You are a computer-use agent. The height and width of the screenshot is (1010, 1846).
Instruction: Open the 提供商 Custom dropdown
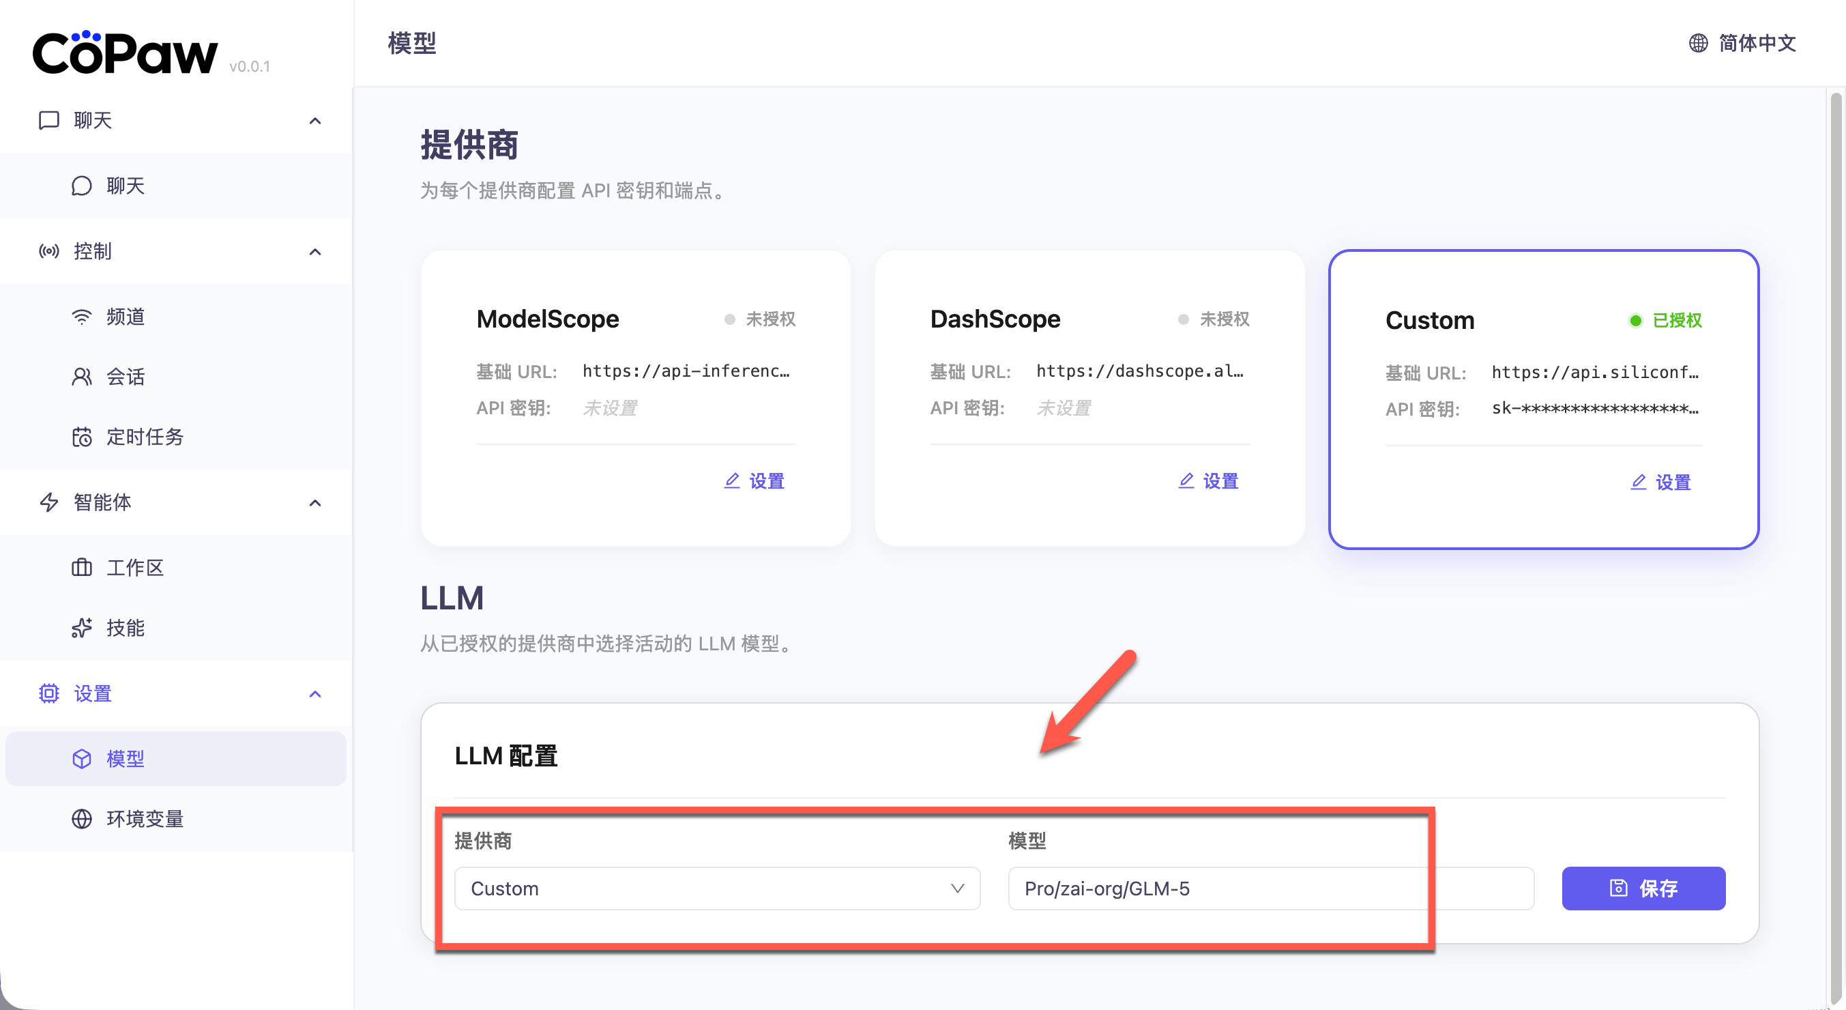coord(716,888)
